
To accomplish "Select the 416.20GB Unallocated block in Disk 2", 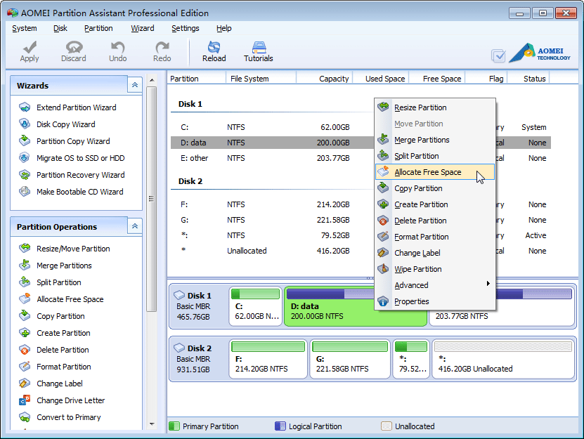I will point(502,359).
